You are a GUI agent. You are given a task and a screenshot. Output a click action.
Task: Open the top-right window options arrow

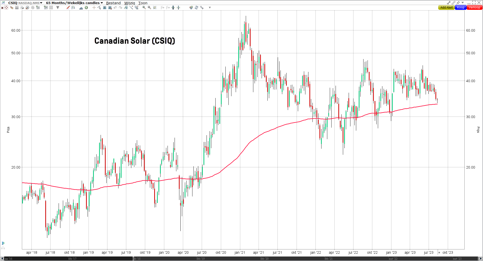(463, 3)
